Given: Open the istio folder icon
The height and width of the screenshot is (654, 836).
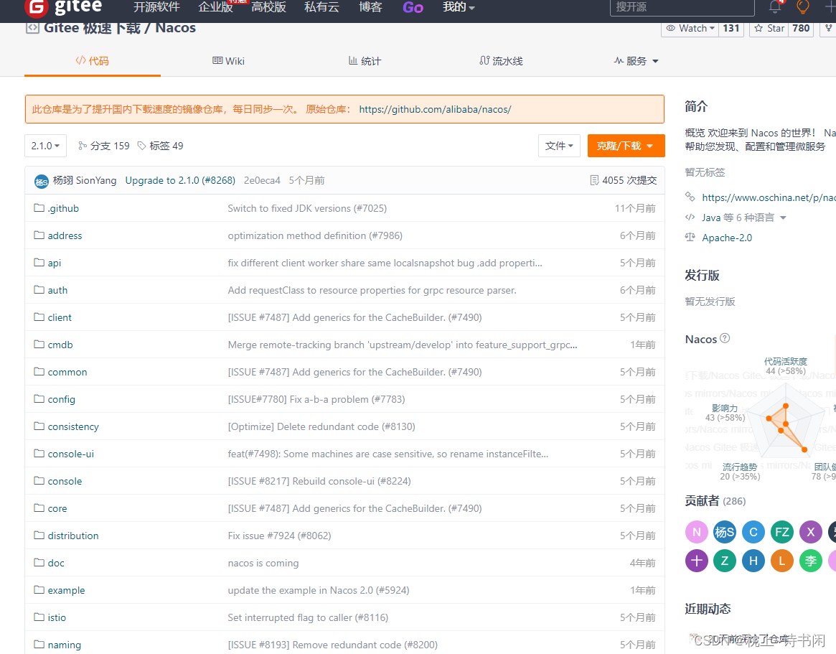Looking at the screenshot, I should 39,616.
